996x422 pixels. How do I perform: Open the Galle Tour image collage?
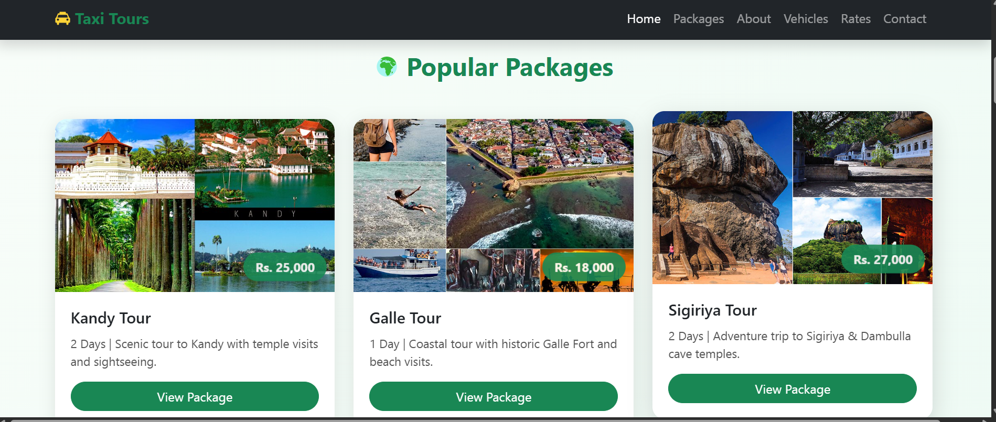(493, 204)
